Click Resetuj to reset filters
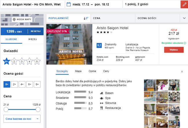Screen dimensions: 188x128 click(x=36, y=31)
